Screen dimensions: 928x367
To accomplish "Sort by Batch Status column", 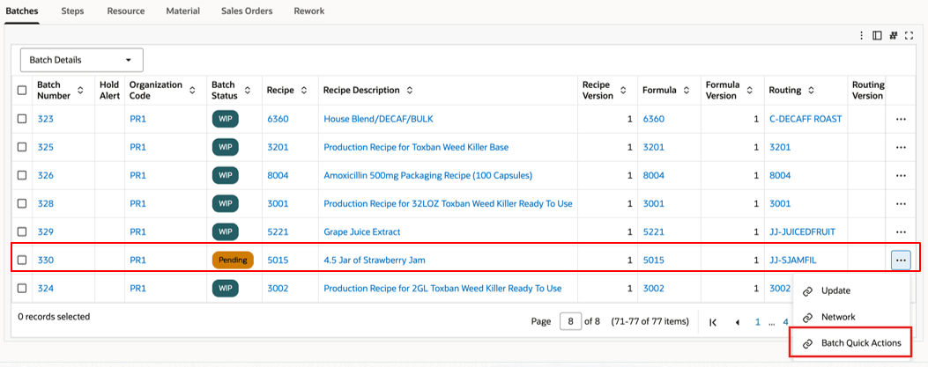I will pos(248,91).
